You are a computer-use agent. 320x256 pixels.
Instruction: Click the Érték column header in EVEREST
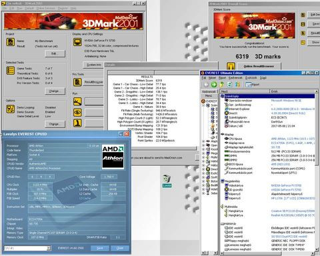293,91
